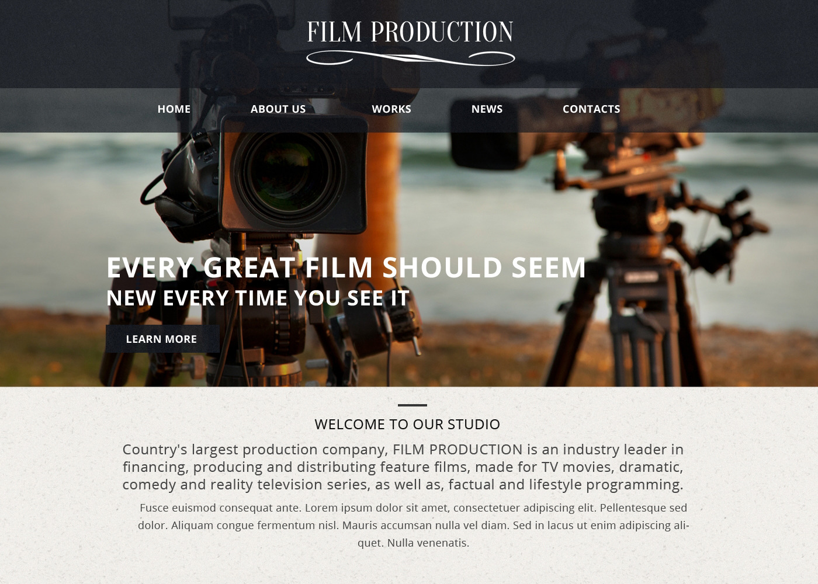Click the 'New Every Time You See It' subheadline
This screenshot has height=584, width=818.
258,298
